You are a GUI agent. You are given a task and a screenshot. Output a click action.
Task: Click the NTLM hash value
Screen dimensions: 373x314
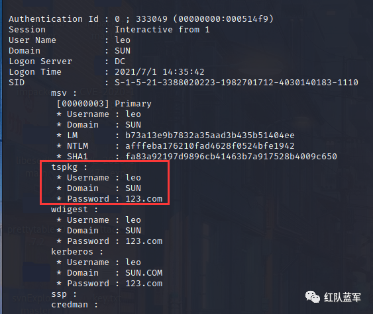tap(210, 146)
